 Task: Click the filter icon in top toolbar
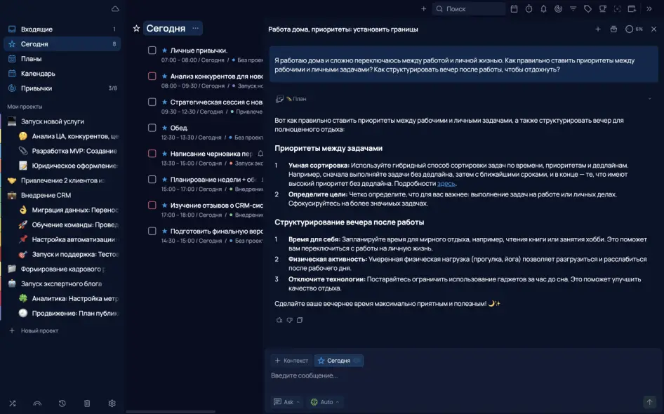pyautogui.click(x=573, y=9)
